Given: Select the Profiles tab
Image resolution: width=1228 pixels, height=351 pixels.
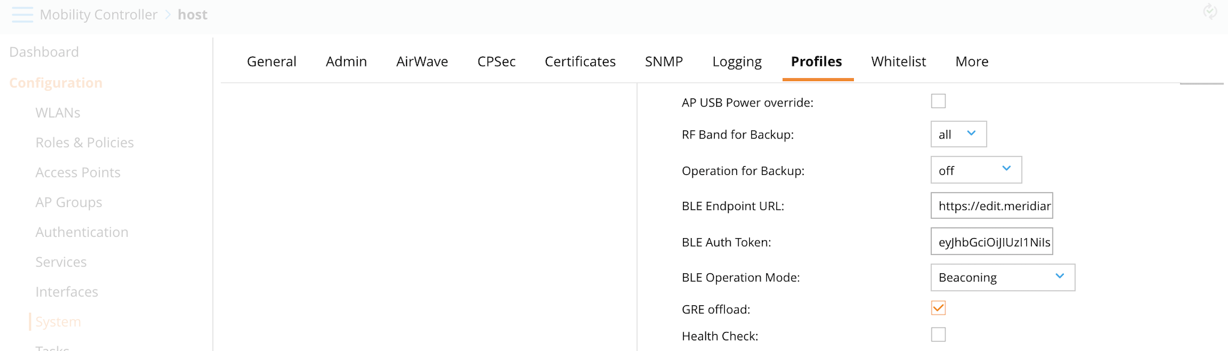Looking at the screenshot, I should 816,61.
